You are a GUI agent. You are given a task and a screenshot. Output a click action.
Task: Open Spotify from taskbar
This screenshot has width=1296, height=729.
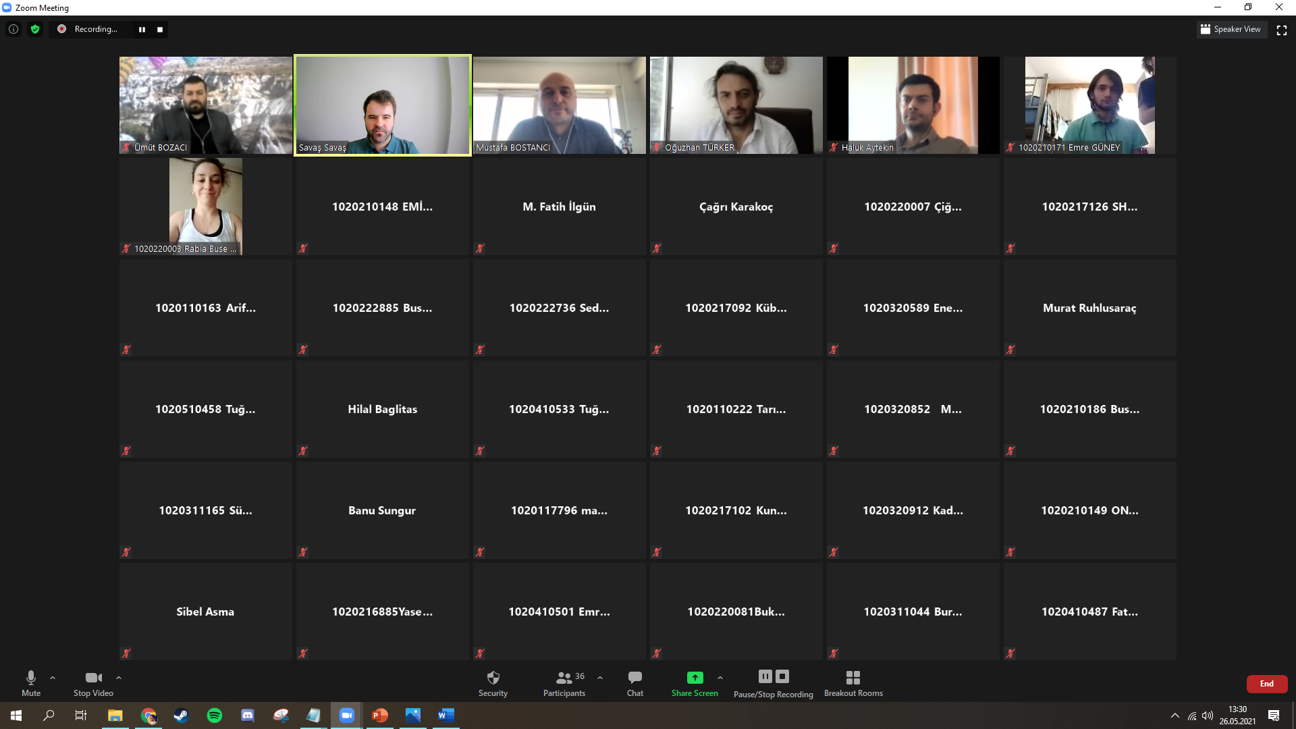[x=215, y=715]
